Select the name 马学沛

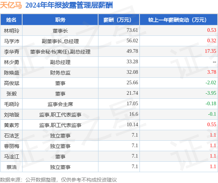point(12,41)
